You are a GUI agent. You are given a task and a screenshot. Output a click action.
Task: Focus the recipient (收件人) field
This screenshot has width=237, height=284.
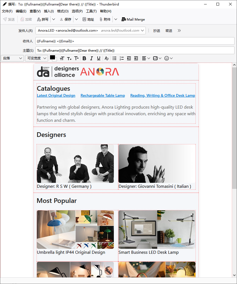[x=135, y=41]
